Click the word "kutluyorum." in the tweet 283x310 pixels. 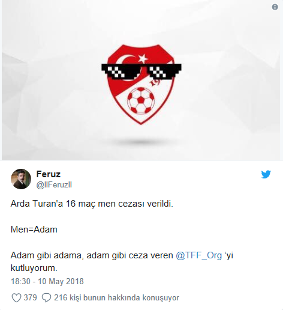(x=34, y=268)
